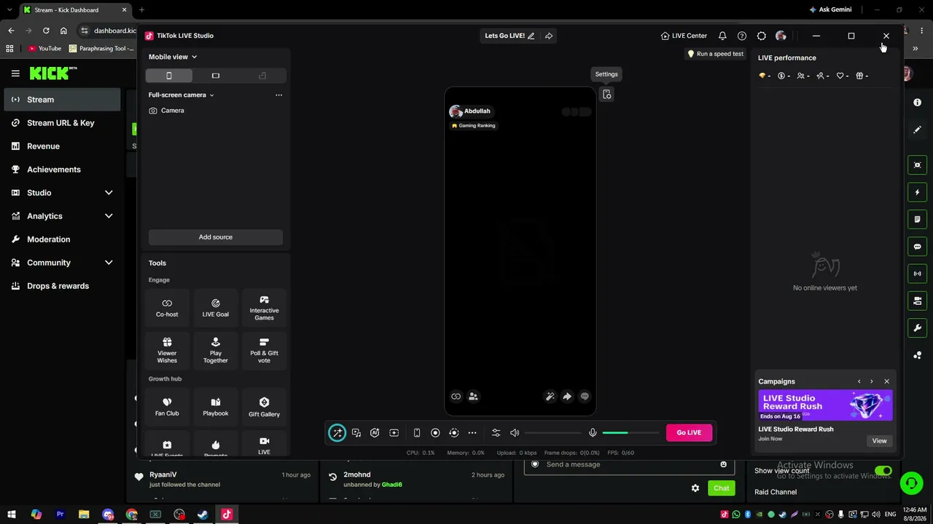Image resolution: width=933 pixels, height=524 pixels.
Task: Open the Gift Gallery tool
Action: 264,407
